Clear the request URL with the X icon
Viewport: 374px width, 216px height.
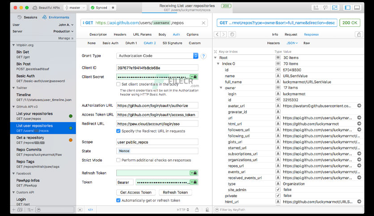[x=204, y=23]
